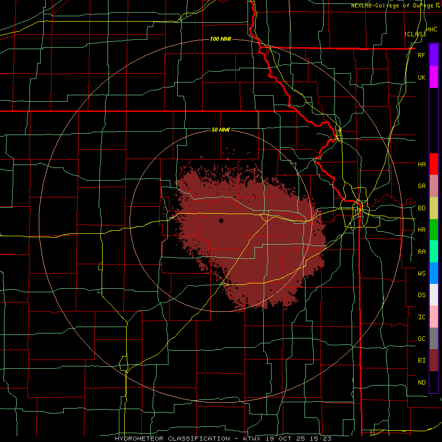
Task: Click the HA red legend color swatch
Action: coord(434,164)
